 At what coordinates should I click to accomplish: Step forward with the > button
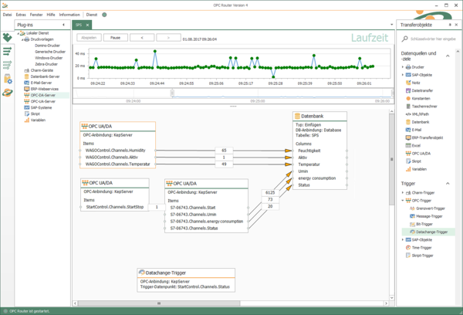point(168,38)
